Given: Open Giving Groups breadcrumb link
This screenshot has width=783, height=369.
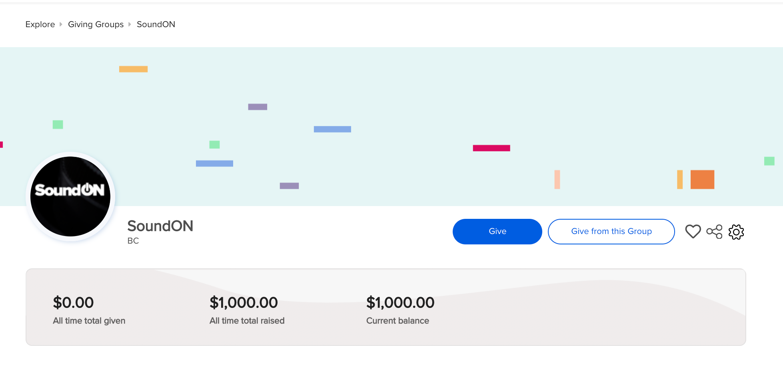Looking at the screenshot, I should tap(96, 24).
